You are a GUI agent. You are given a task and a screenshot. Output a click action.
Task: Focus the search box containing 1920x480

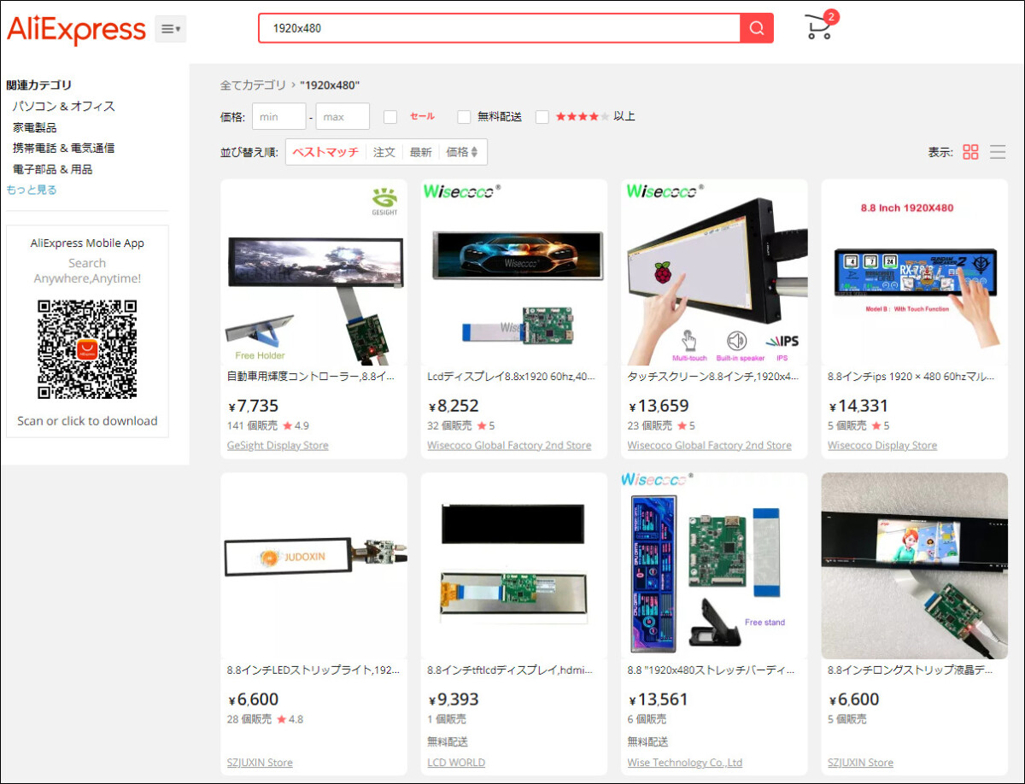pos(500,28)
